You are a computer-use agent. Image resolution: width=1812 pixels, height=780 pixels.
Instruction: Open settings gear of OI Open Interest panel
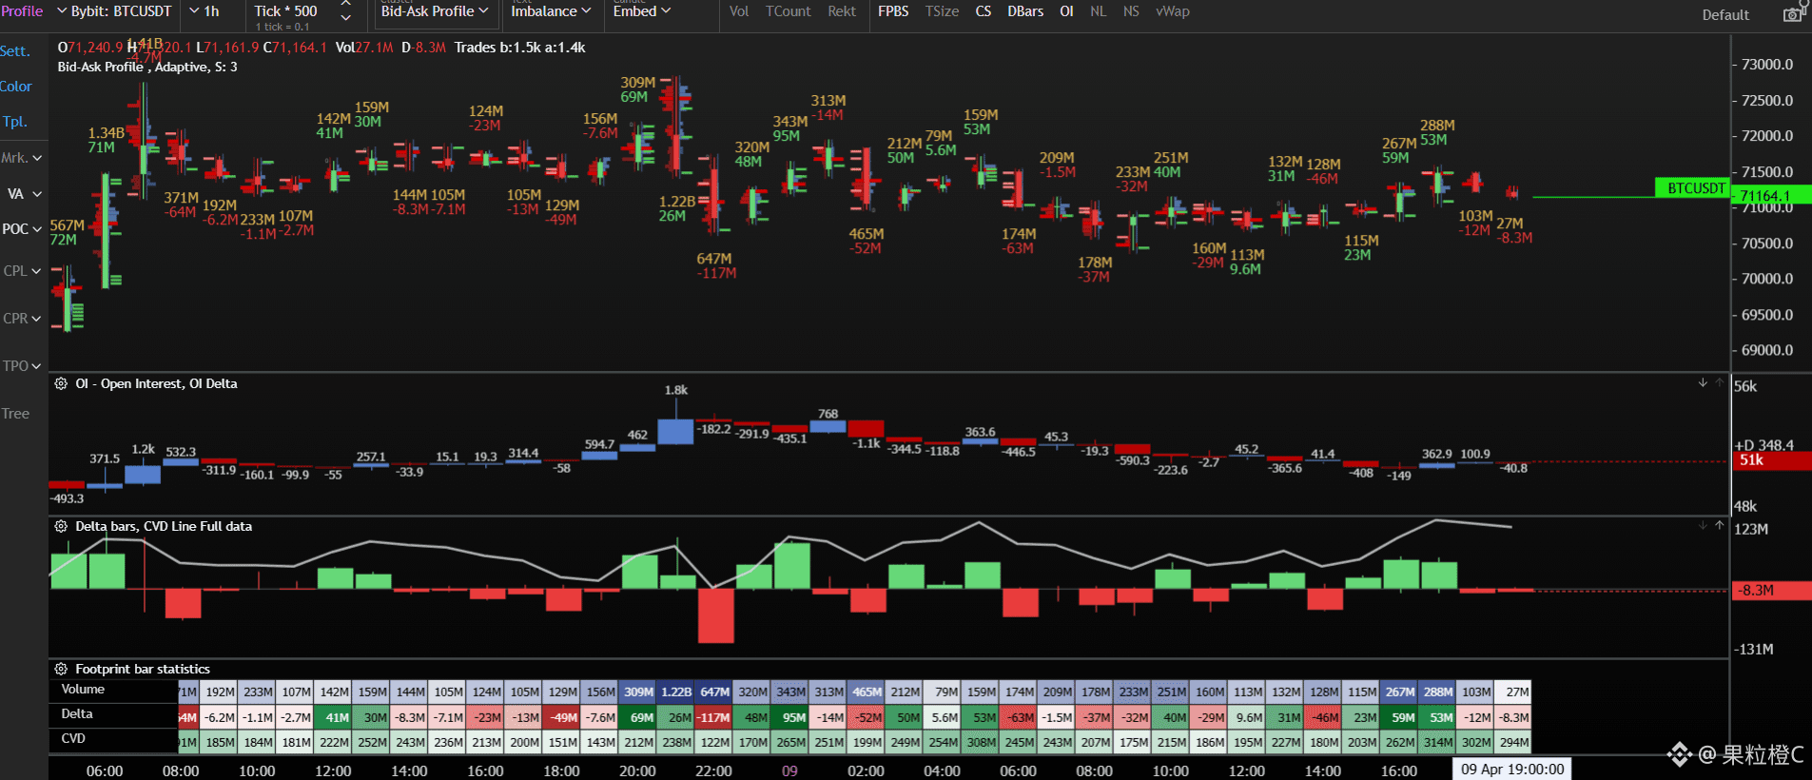(61, 383)
